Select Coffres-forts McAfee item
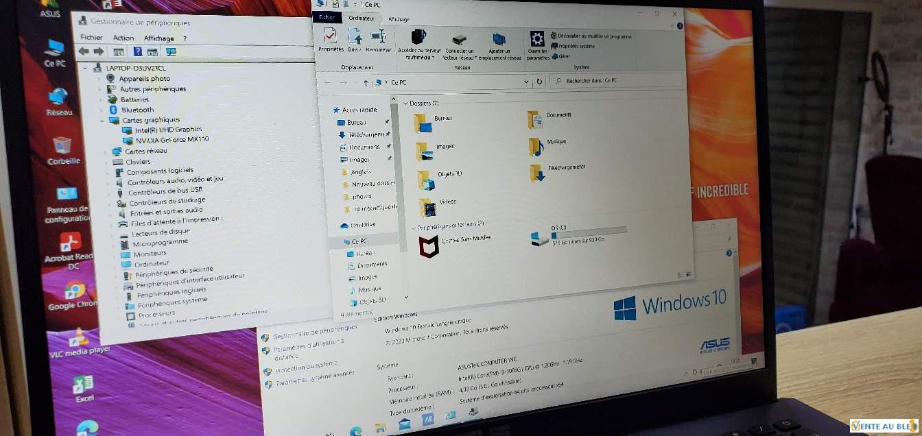922x436 pixels. [x=456, y=245]
